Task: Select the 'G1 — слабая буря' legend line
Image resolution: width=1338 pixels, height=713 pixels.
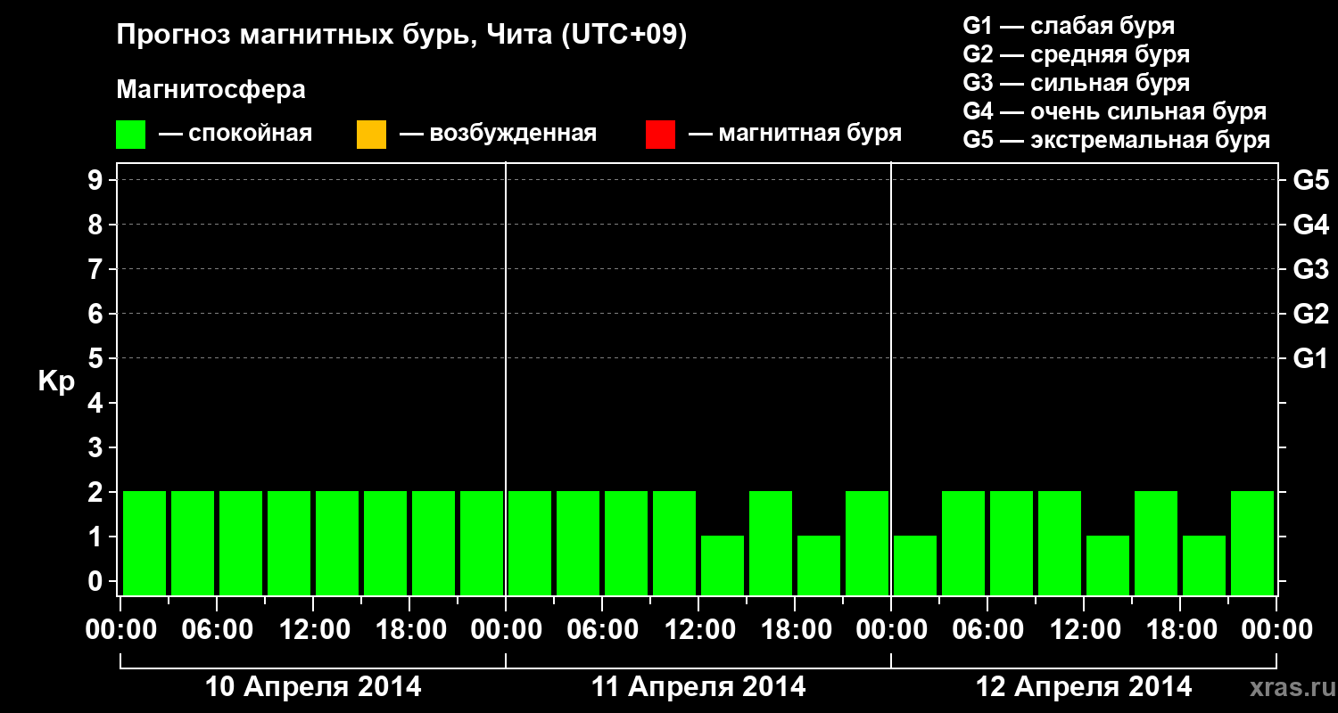Action: [x=1069, y=25]
